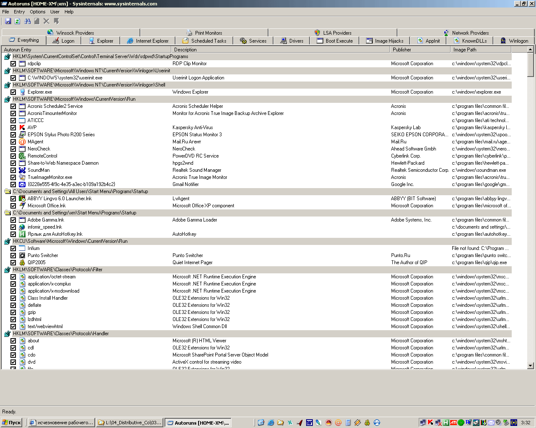Image resolution: width=536 pixels, height=428 pixels.
Task: Click the SoundMan entry's blue icon
Action: click(22, 170)
